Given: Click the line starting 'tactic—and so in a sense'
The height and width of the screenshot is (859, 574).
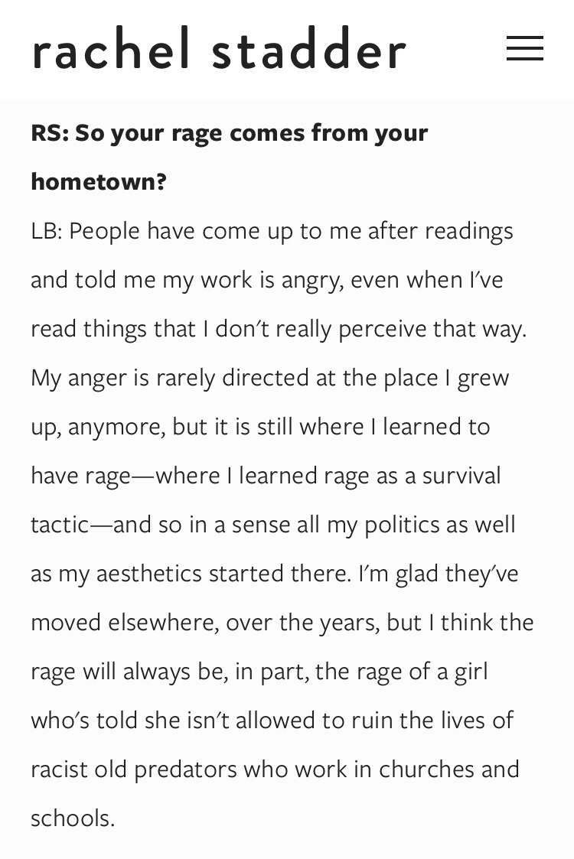Looking at the screenshot, I should point(273,525).
